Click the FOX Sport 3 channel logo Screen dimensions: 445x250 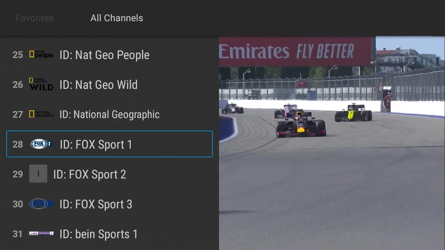point(41,204)
